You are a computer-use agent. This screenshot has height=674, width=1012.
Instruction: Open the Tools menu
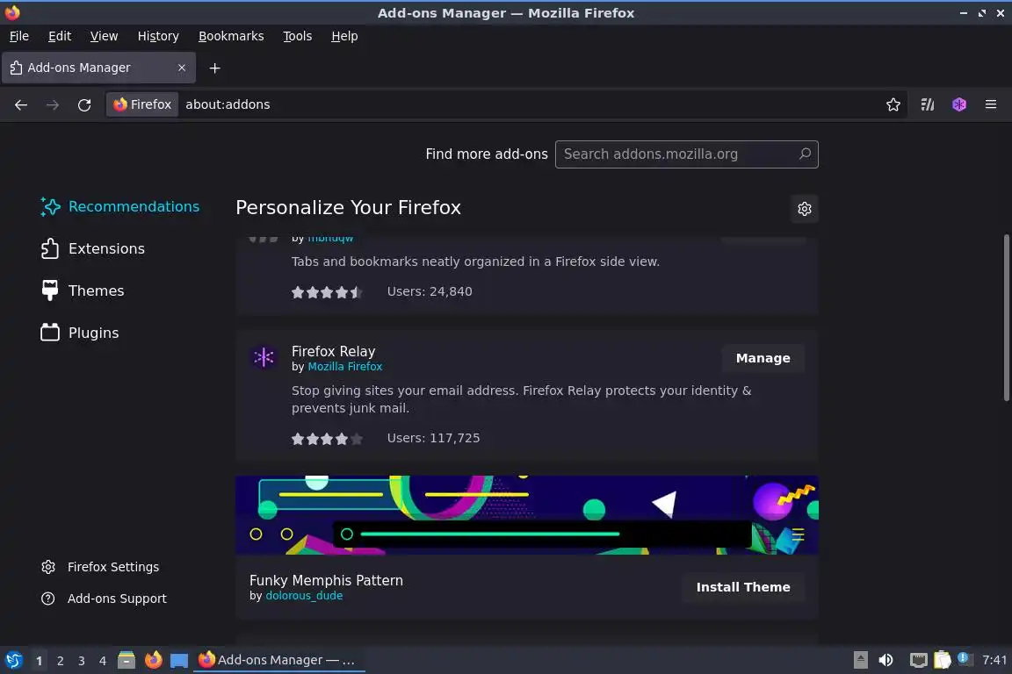point(298,36)
